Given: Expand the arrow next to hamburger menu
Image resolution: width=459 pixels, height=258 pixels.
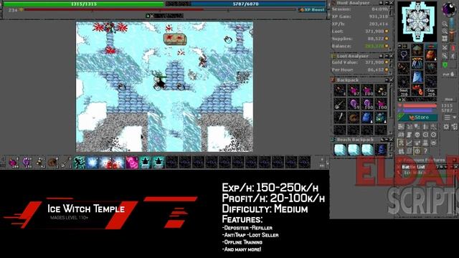Looking at the screenshot, I should click(454, 118).
